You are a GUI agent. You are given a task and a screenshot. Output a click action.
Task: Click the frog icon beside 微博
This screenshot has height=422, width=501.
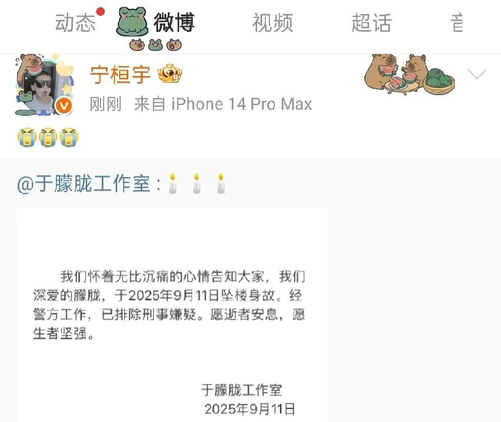(132, 22)
